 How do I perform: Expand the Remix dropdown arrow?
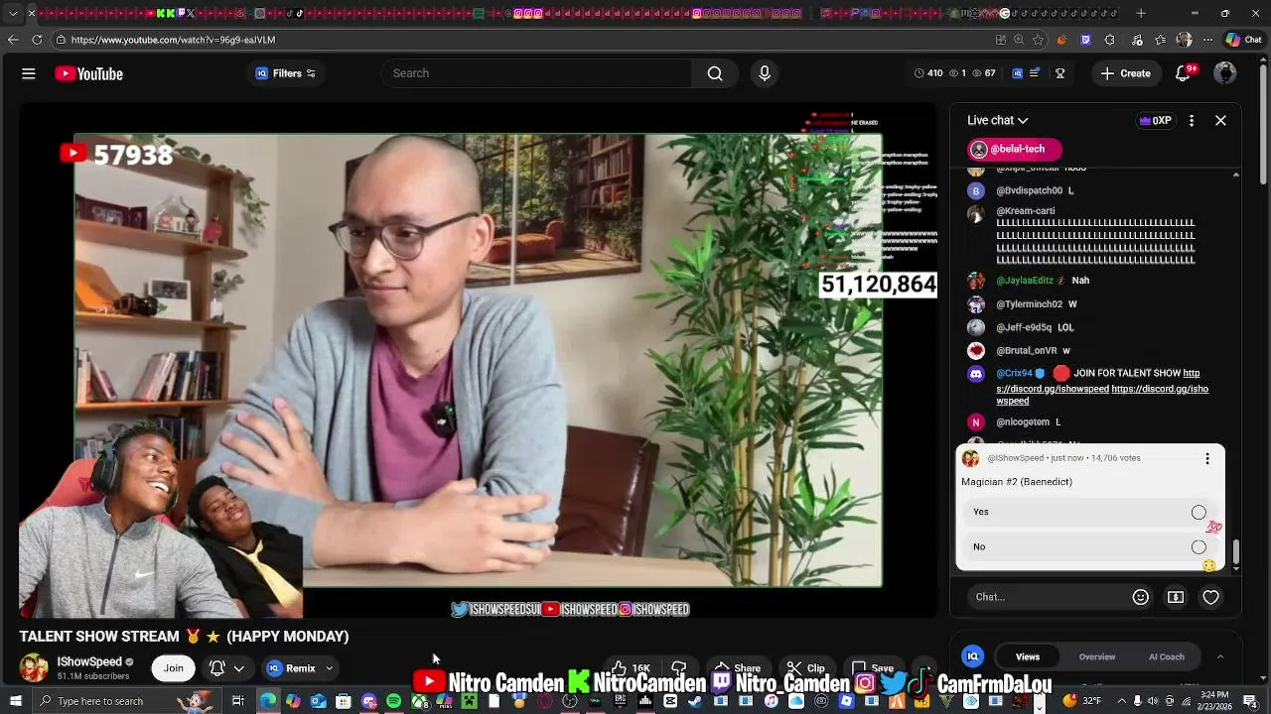pyautogui.click(x=330, y=668)
